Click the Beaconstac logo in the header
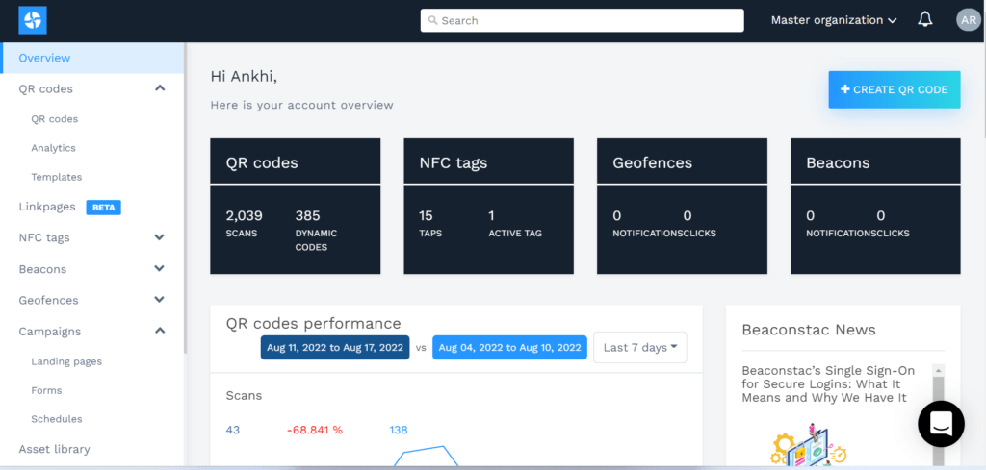Viewport: 986px width, 470px height. click(33, 20)
